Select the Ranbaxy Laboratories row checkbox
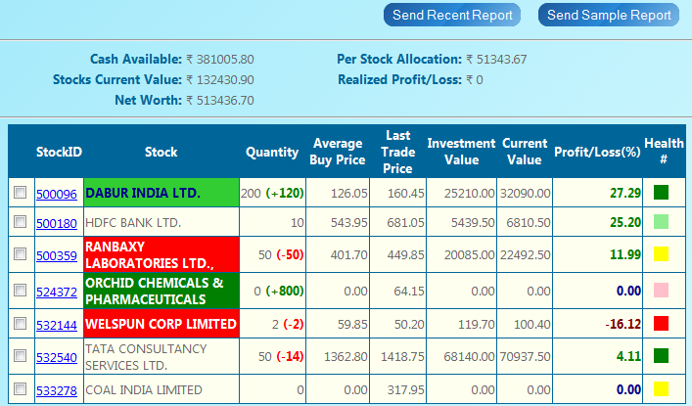692x406 pixels. 20,253
